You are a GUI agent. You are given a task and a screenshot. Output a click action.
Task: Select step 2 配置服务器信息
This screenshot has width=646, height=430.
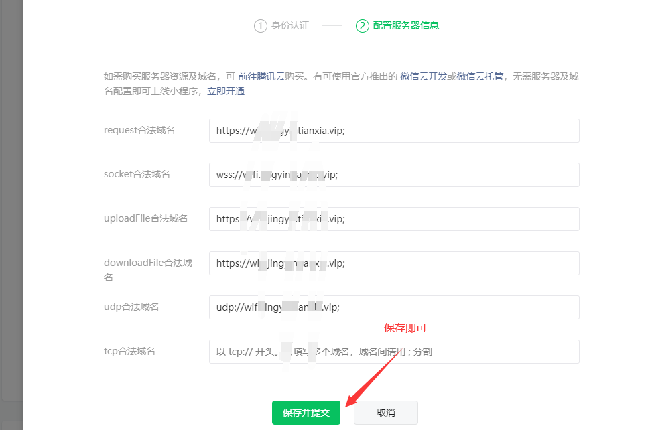coord(397,25)
